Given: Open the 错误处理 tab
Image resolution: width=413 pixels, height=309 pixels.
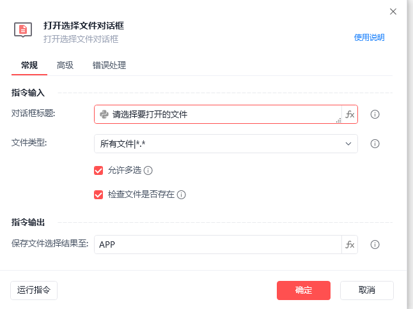Looking at the screenshot, I should [109, 65].
